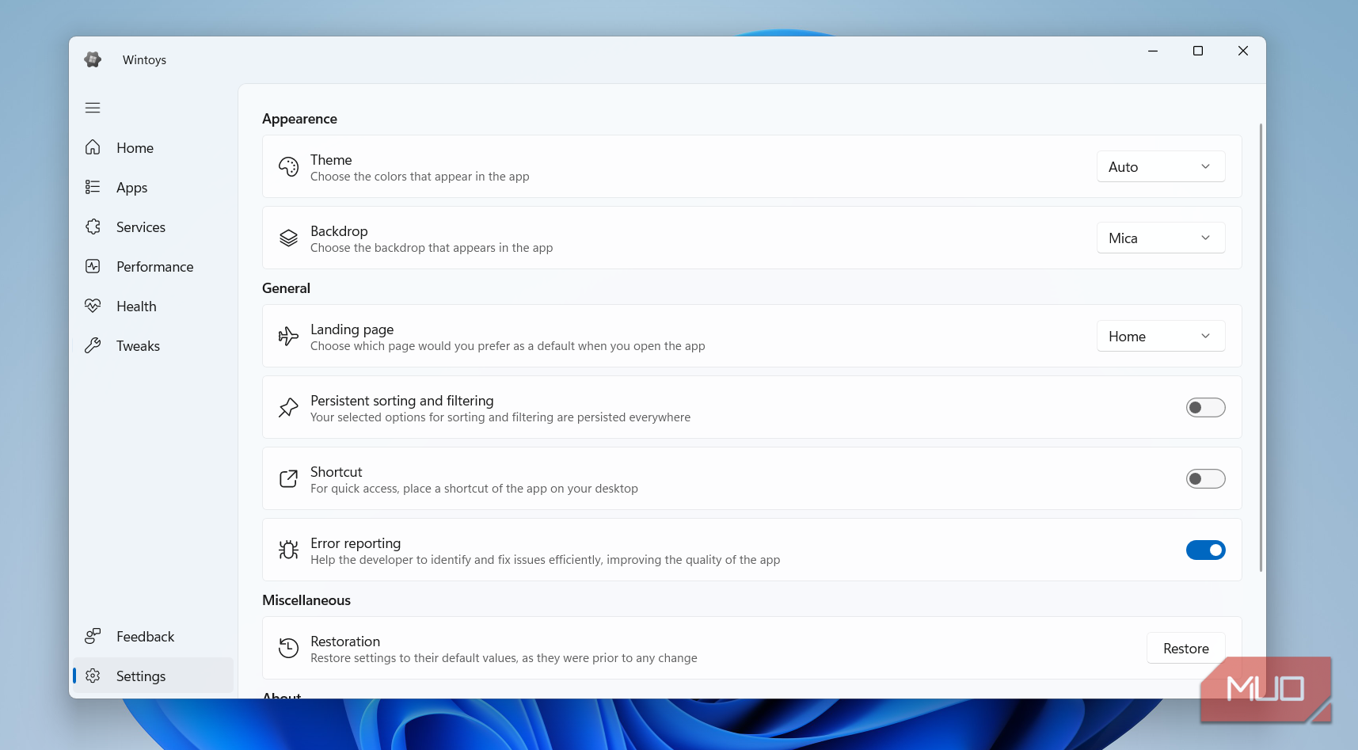Switch to the Performance page
This screenshot has width=1358, height=750.
click(x=154, y=266)
